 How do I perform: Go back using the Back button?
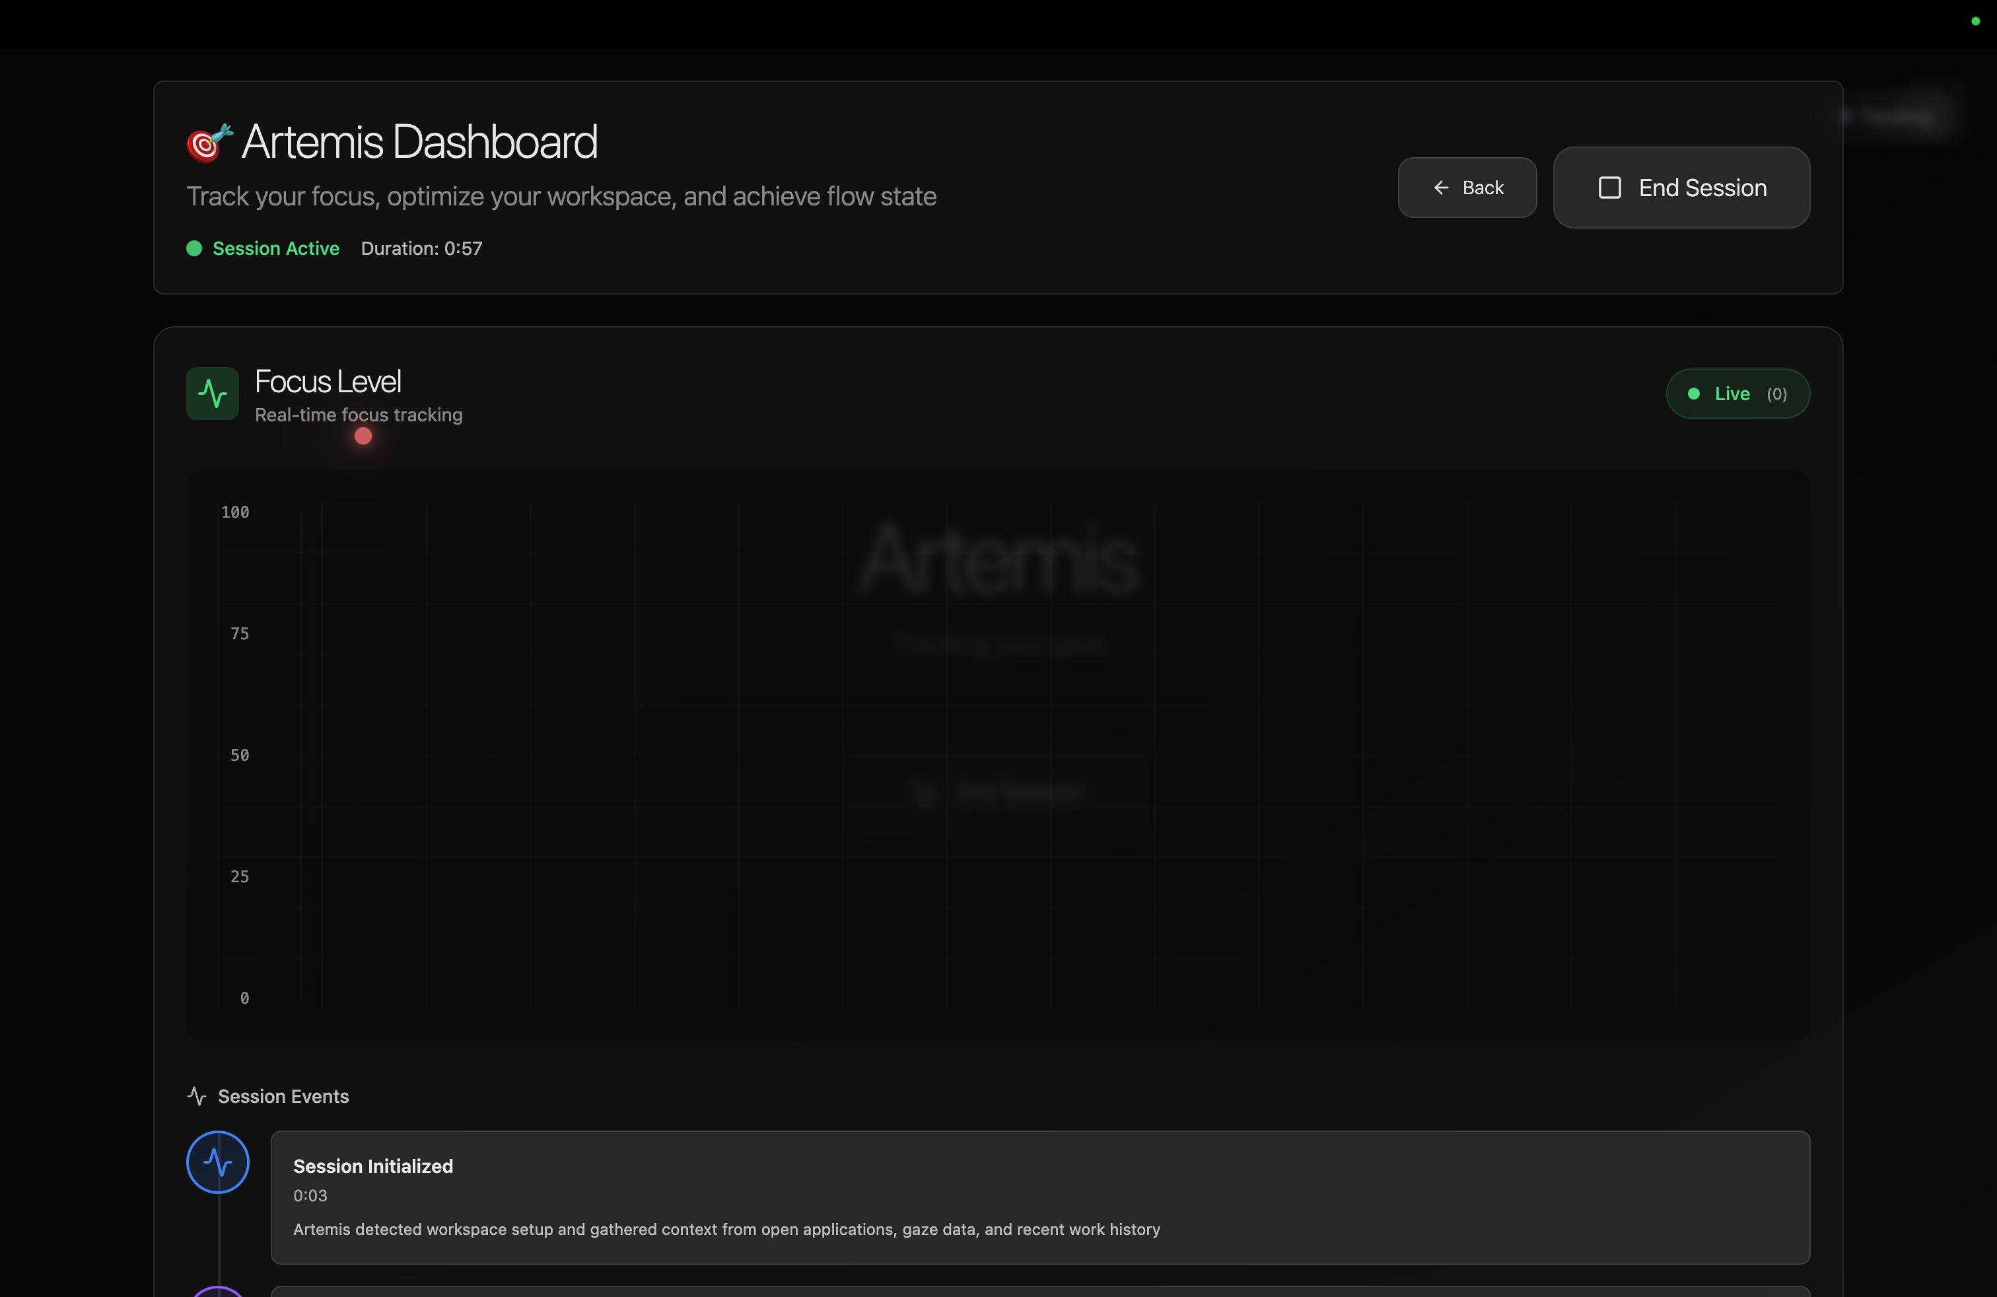coord(1467,188)
